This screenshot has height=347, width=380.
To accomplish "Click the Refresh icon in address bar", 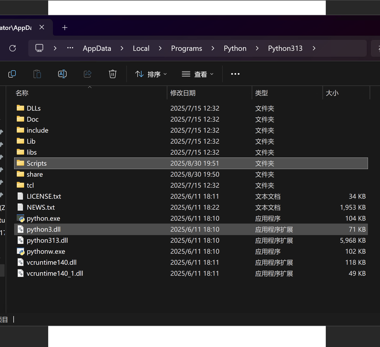I will click(x=13, y=48).
